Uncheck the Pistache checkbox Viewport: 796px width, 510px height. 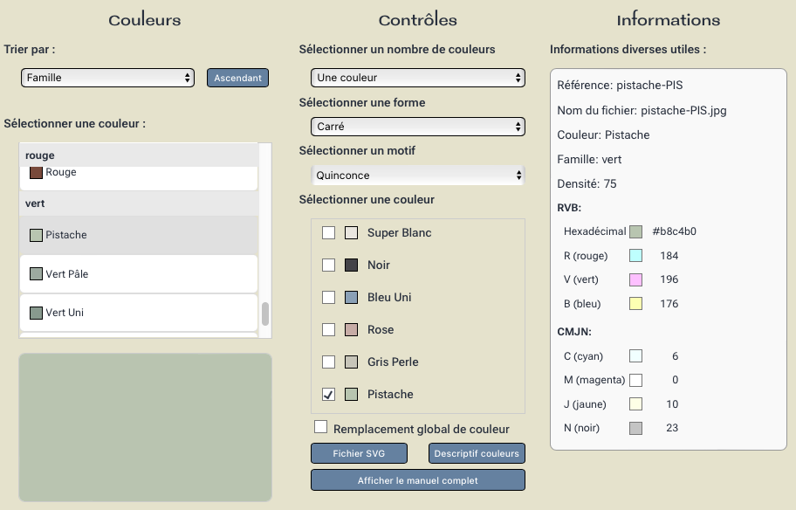(x=329, y=395)
